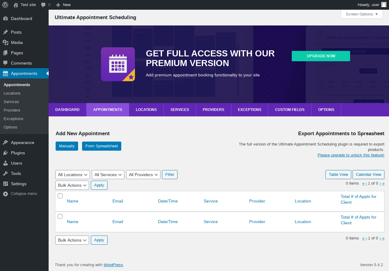Screen dimensions: 389x271
Task: Switch to Calendar View
Action: point(368,175)
